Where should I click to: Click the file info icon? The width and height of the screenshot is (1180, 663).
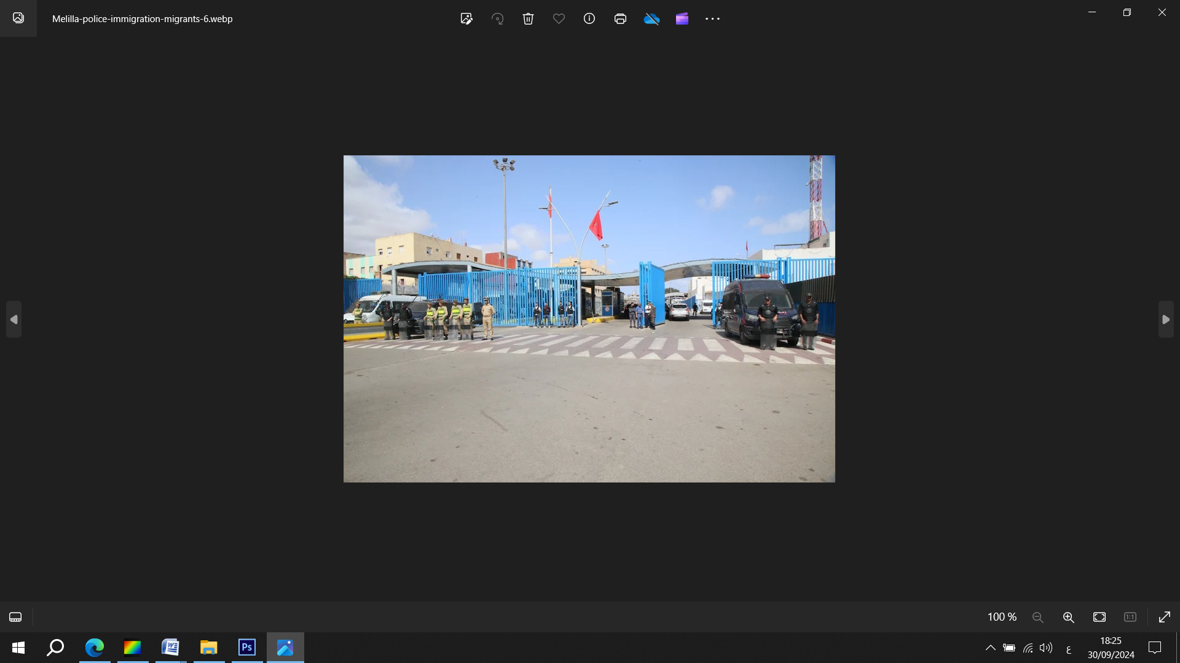[589, 18]
